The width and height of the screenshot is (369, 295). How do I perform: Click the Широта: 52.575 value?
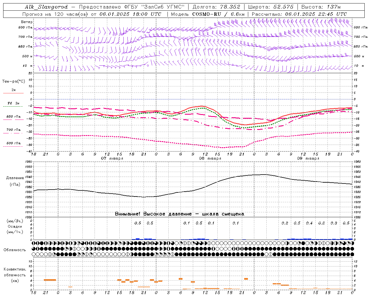tap(271, 7)
